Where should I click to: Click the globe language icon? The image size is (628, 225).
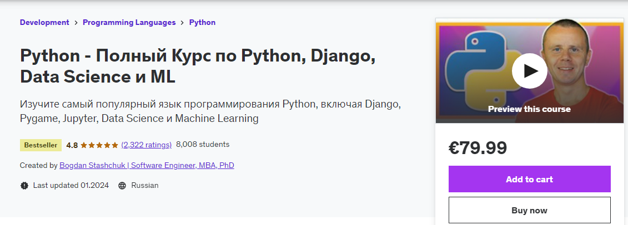point(122,186)
